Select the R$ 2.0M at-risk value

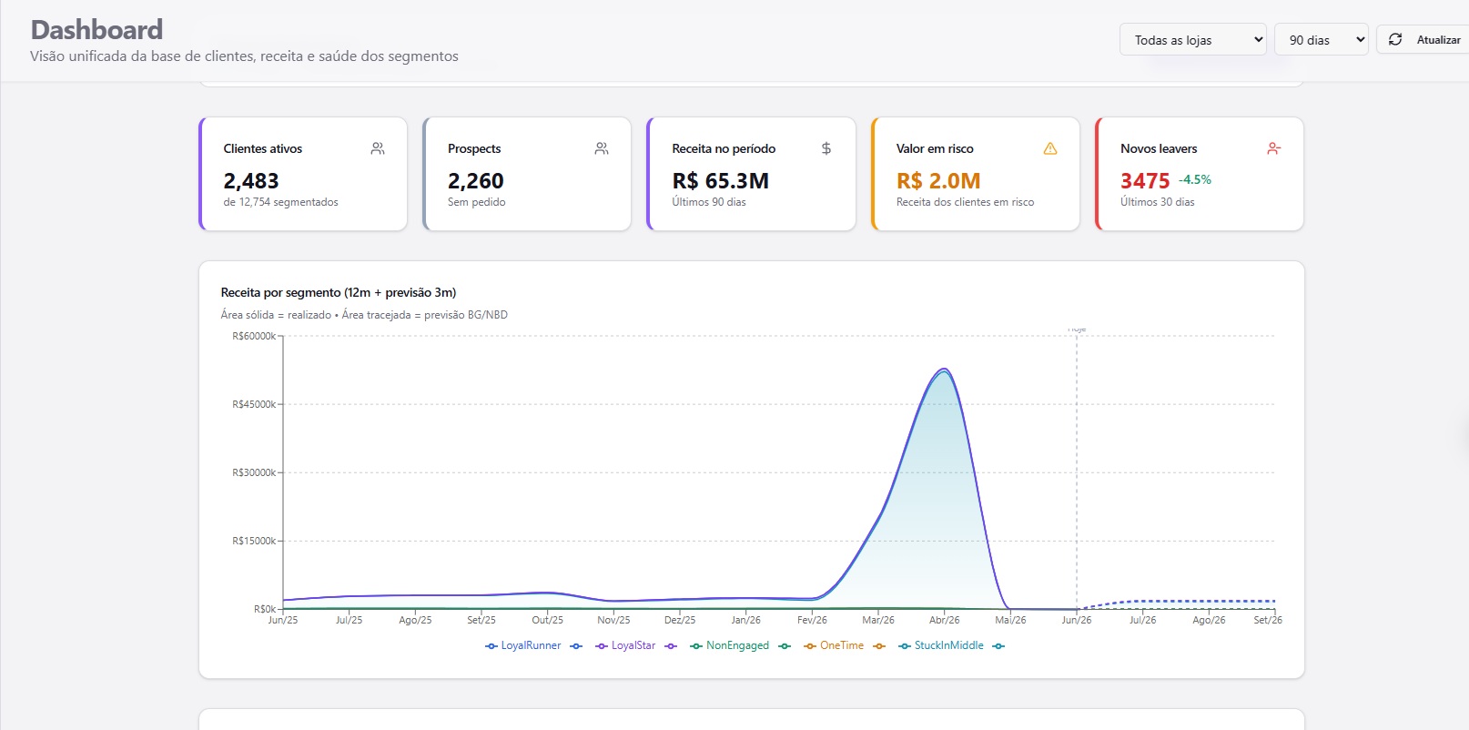point(938,181)
